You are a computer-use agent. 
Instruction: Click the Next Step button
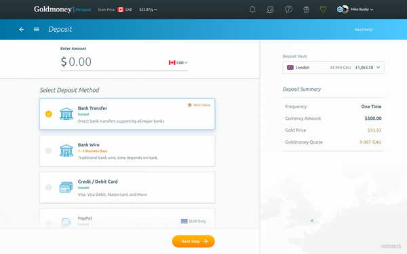[193, 241]
